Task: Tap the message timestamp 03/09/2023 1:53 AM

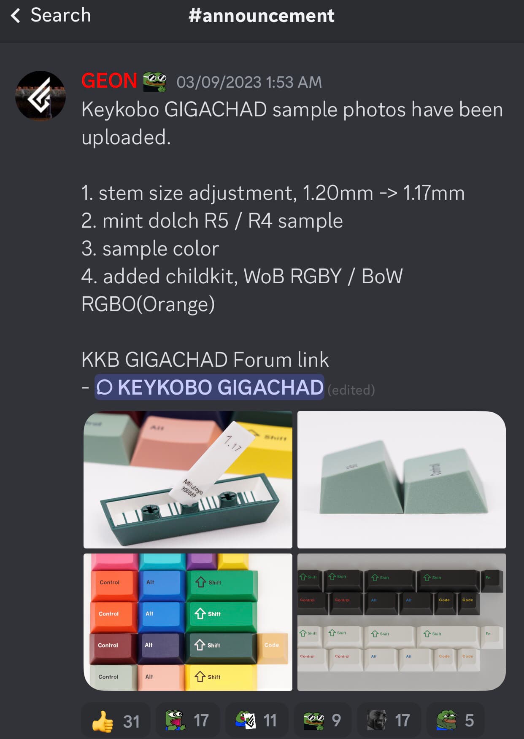Action: click(249, 82)
